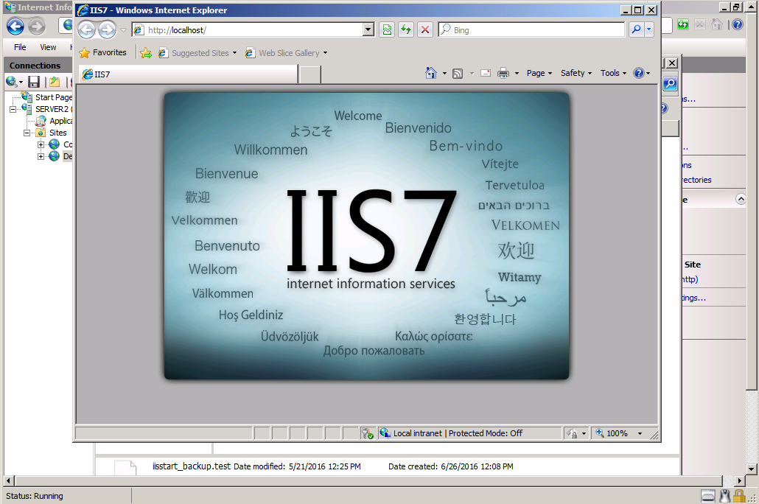Open search provider dropdown arrow
The width and height of the screenshot is (759, 504).
649,30
